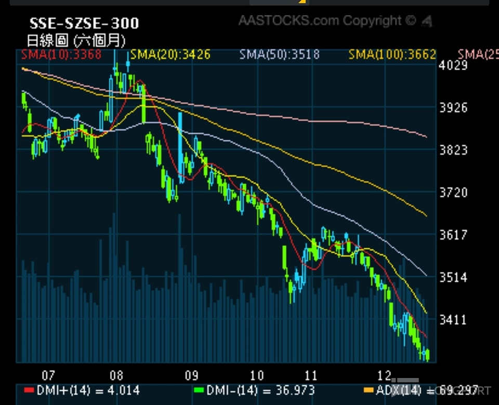Click the 11 month marker on time axis
The height and width of the screenshot is (405, 499).
coord(311,375)
